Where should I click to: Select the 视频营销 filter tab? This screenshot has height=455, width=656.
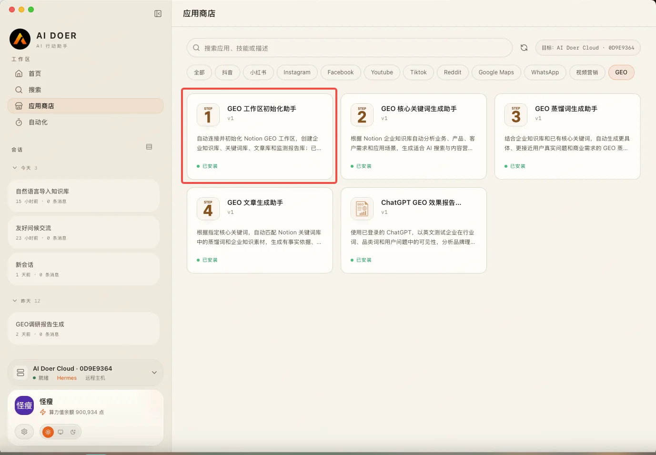point(587,72)
